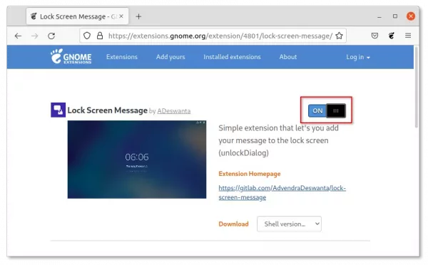
Task: Expand the Shell version dropdown
Action: (x=289, y=224)
